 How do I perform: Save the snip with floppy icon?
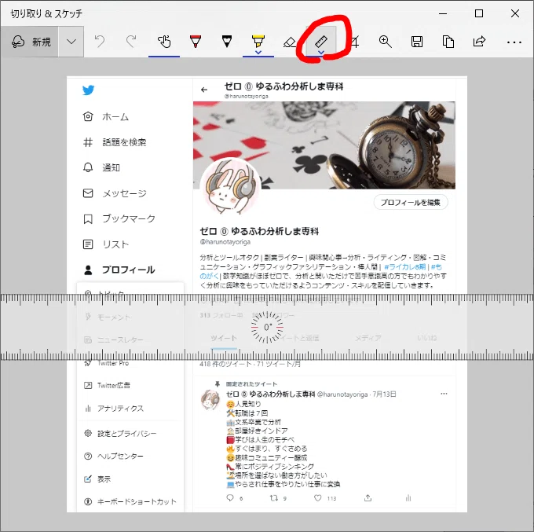tap(417, 42)
